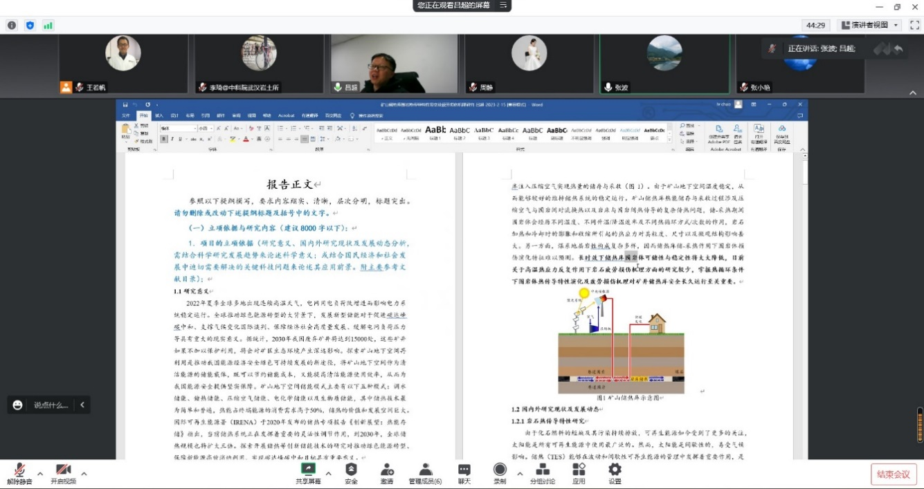Start Recording (录制) the meeting
The height and width of the screenshot is (489, 924).
[x=500, y=472]
